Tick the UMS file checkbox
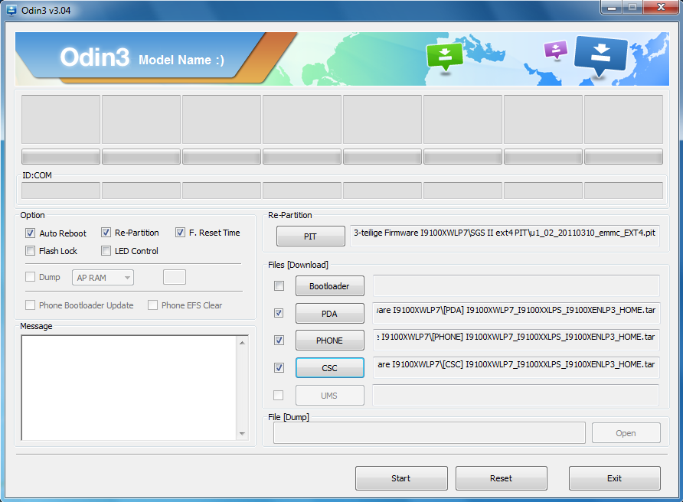Image resolution: width=683 pixels, height=502 pixels. 278,396
